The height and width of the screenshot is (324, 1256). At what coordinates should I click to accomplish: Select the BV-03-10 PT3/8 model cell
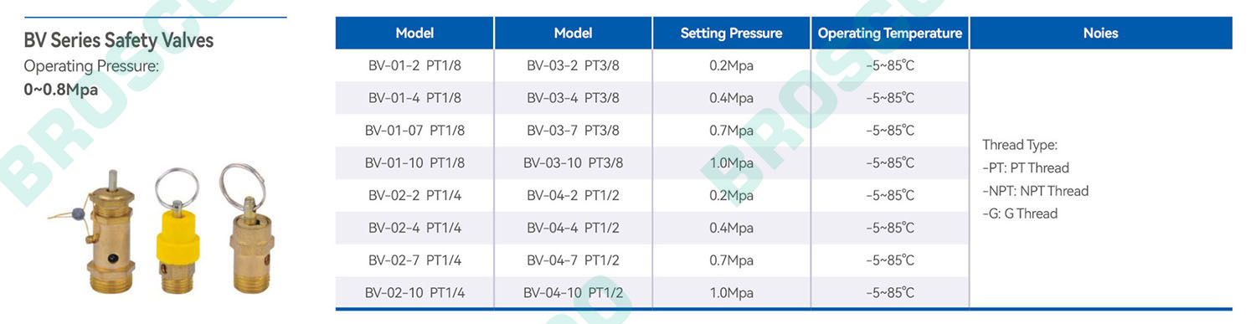tap(574, 162)
